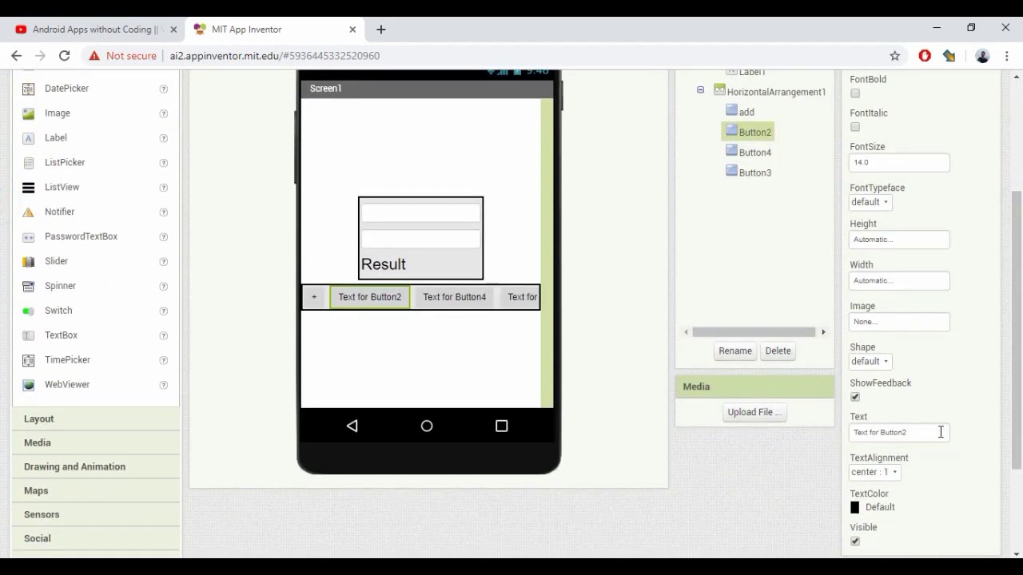The height and width of the screenshot is (575, 1023).
Task: Open help for WebViewer
Action: click(x=164, y=386)
